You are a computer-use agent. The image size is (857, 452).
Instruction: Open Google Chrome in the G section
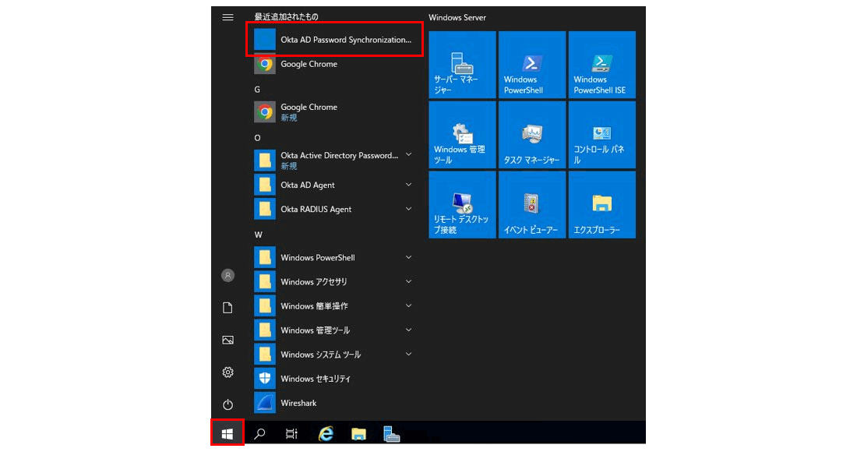(x=334, y=112)
